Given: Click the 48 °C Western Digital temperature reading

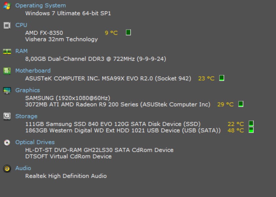Looking at the screenshot, I should point(235,130).
